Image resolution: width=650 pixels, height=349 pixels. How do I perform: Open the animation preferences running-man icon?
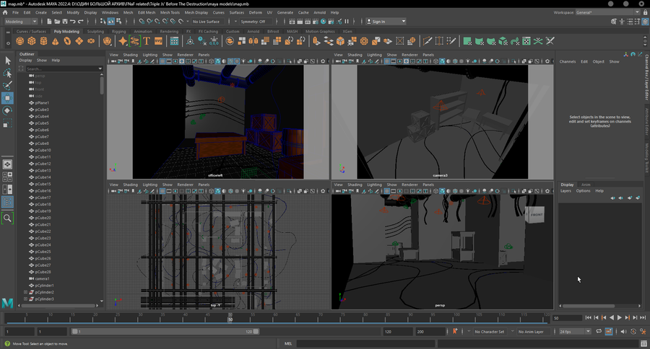pos(643,332)
